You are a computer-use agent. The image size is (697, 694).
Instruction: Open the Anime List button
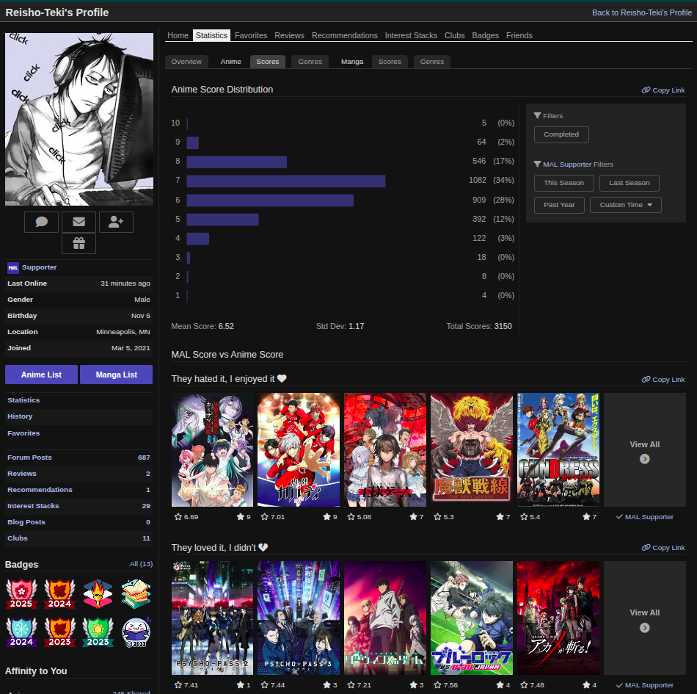[x=41, y=375]
